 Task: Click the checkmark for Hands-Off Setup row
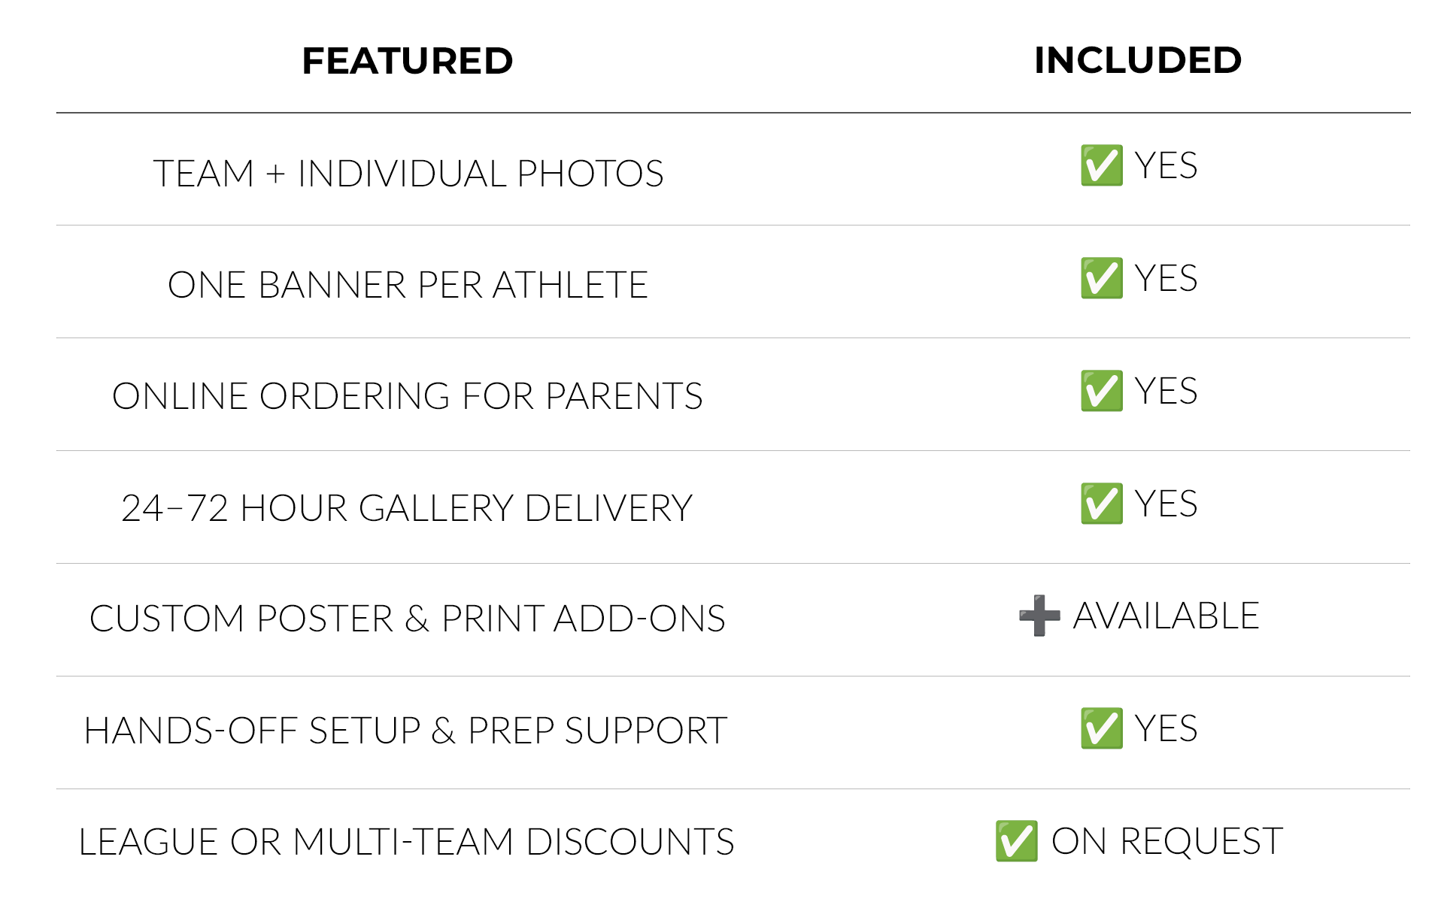coord(1102,728)
